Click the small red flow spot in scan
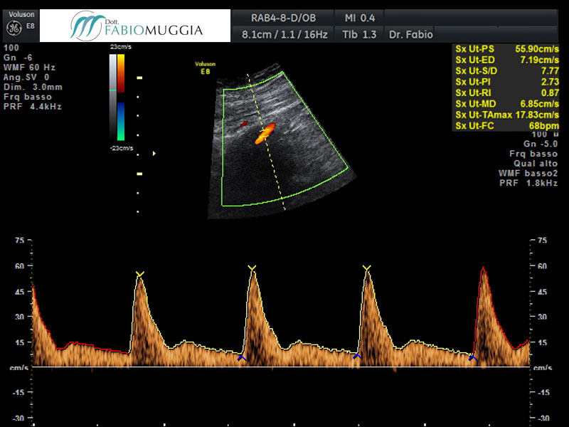The height and width of the screenshot is (427, 569). (x=244, y=123)
